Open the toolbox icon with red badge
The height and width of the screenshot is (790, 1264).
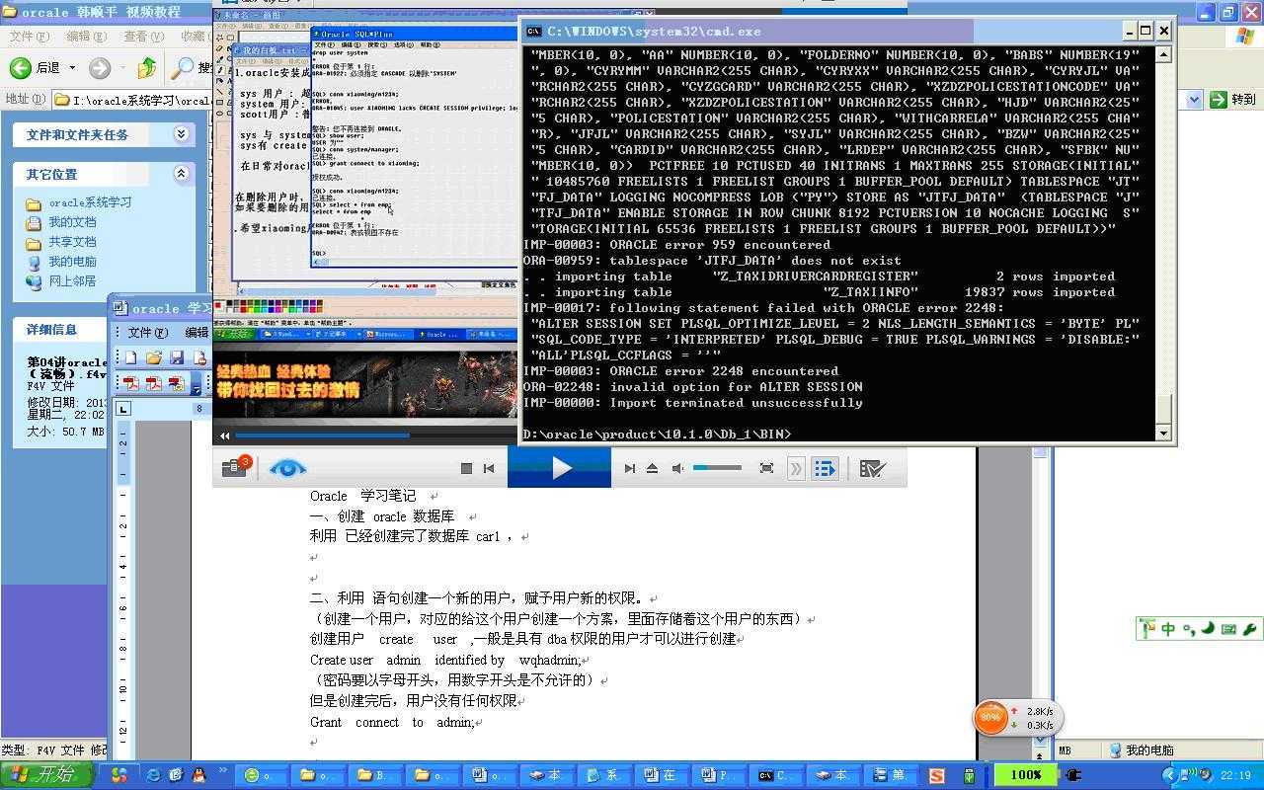[236, 467]
